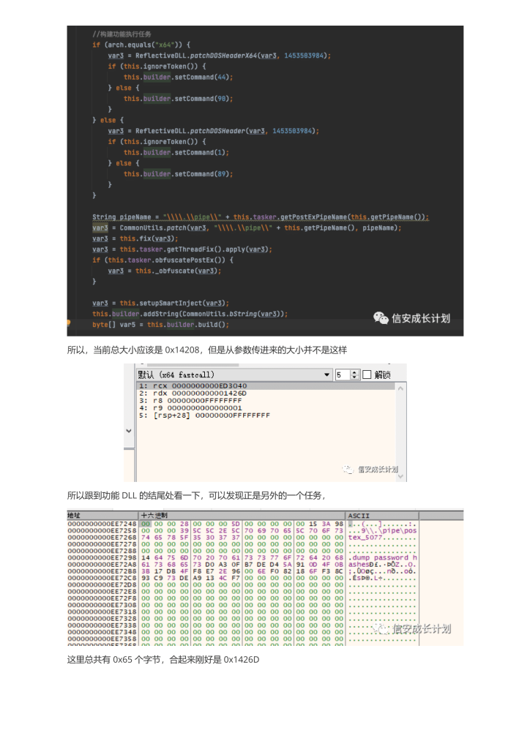Select dump row at address 0000000000EE72A8
This screenshot has height=749, width=530.
[x=242, y=564]
